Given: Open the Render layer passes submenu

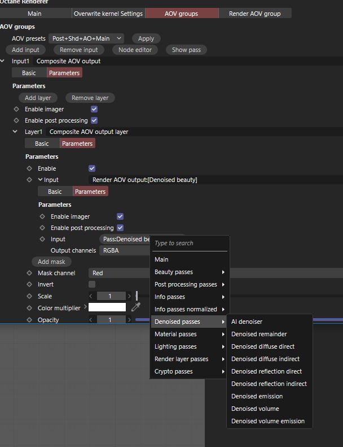Looking at the screenshot, I should (x=188, y=359).
